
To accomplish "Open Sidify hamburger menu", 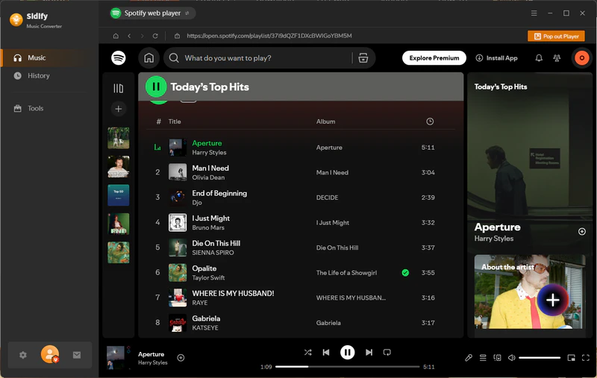I will click(x=534, y=13).
